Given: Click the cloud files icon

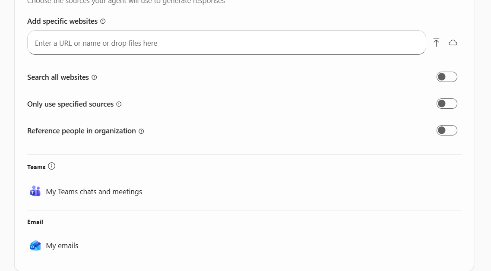Looking at the screenshot, I should coord(453,43).
